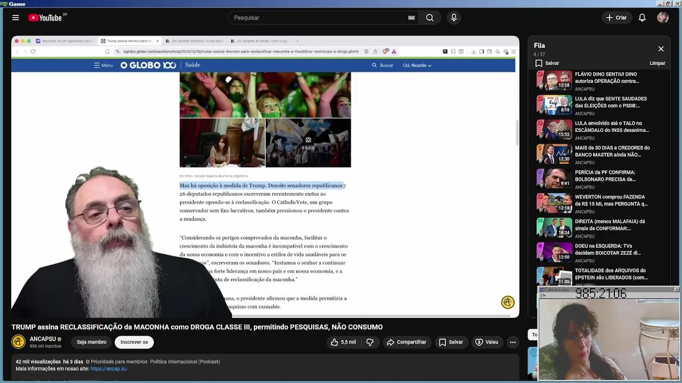The image size is (682, 383).
Task: Open the on-screen keyboard icon in search
Action: pos(411,18)
